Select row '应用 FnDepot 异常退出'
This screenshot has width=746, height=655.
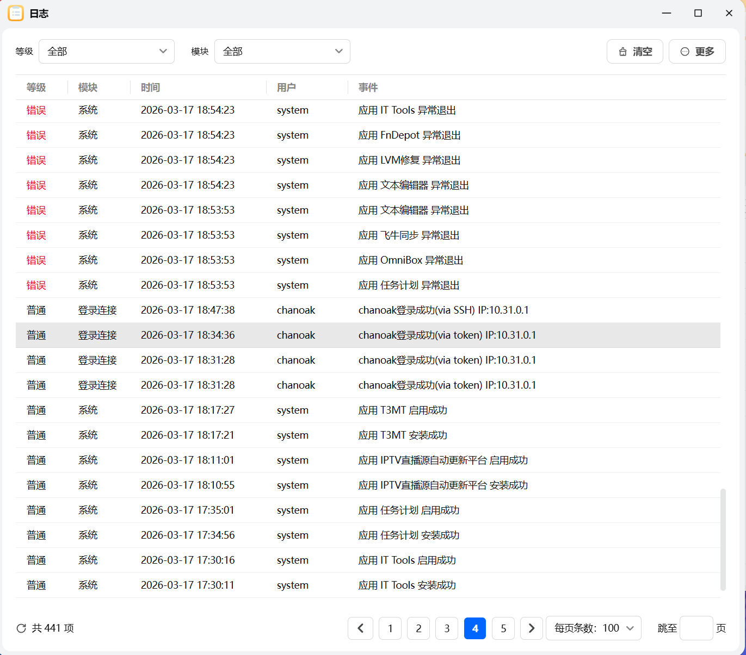point(368,135)
